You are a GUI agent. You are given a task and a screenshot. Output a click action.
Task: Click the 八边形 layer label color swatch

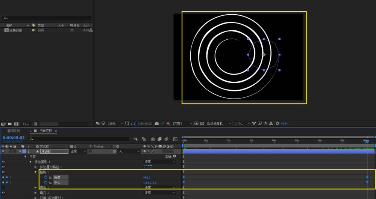pos(24,151)
